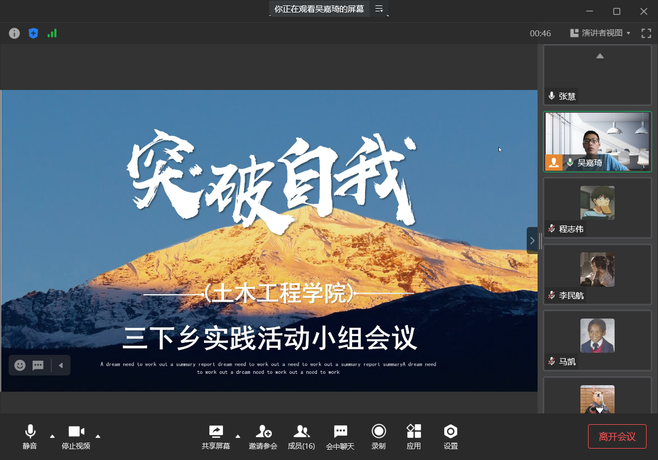The height and width of the screenshot is (460, 658).
Task: Expand video options arrow beside 停止视频
Action: pos(98,436)
